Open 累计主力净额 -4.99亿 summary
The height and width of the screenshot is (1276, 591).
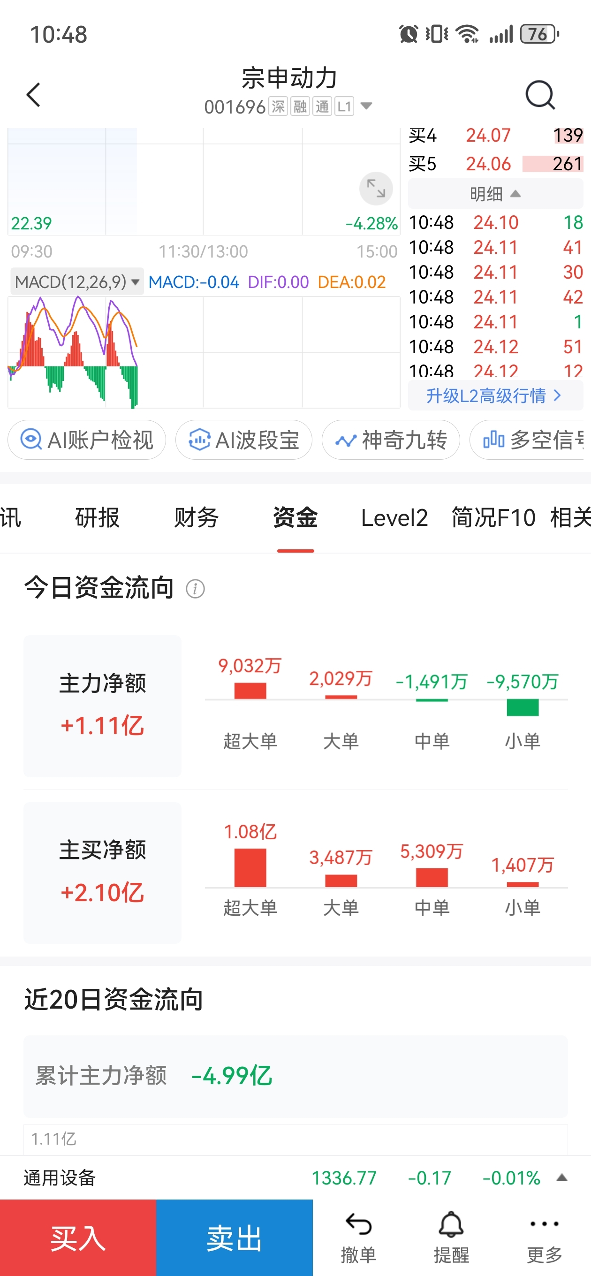(x=296, y=1076)
